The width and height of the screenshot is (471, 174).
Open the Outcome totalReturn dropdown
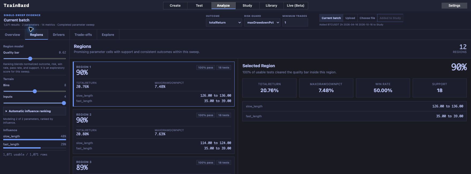[224, 22]
